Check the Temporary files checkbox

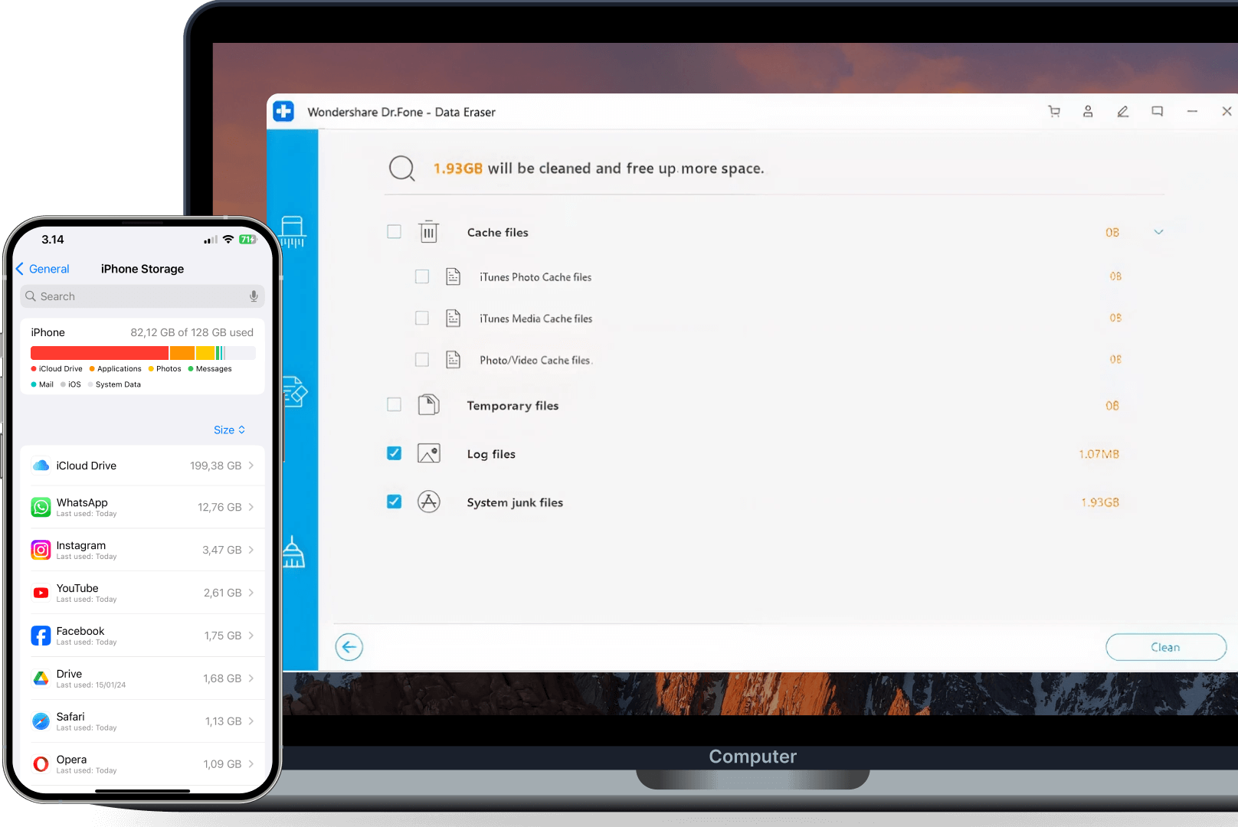(x=394, y=404)
